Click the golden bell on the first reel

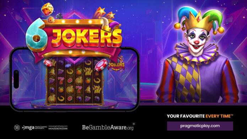coord(52,72)
